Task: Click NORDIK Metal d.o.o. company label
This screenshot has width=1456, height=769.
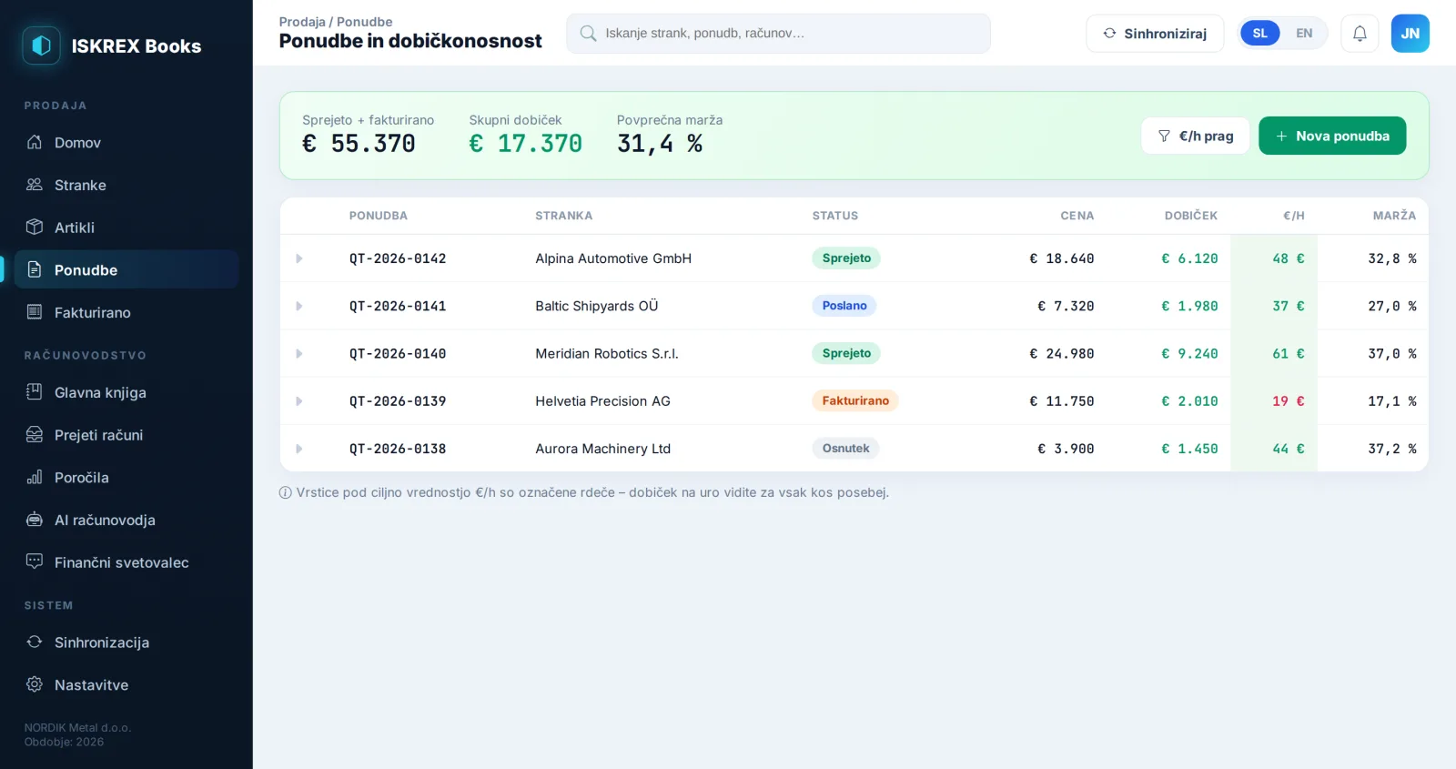Action: [77, 727]
